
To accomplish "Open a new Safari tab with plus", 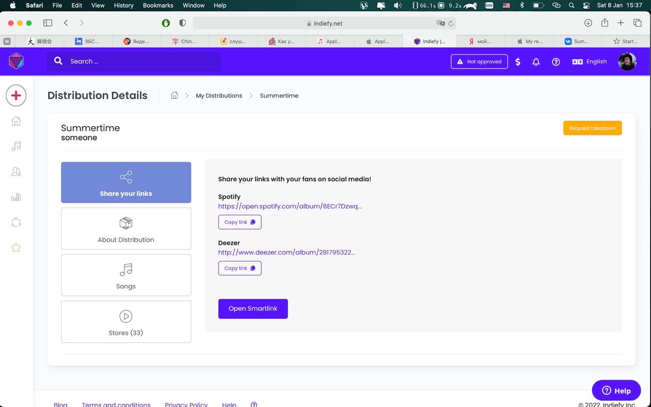I will point(621,23).
